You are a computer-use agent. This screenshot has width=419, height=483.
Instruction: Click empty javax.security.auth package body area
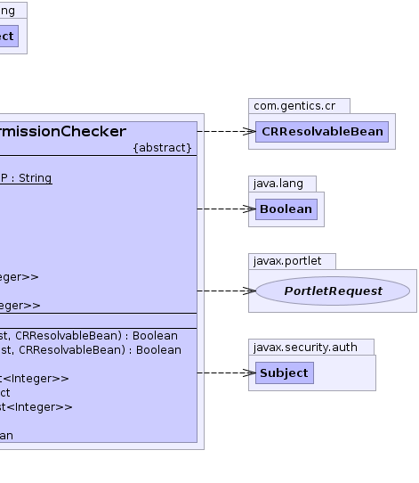click(x=344, y=373)
